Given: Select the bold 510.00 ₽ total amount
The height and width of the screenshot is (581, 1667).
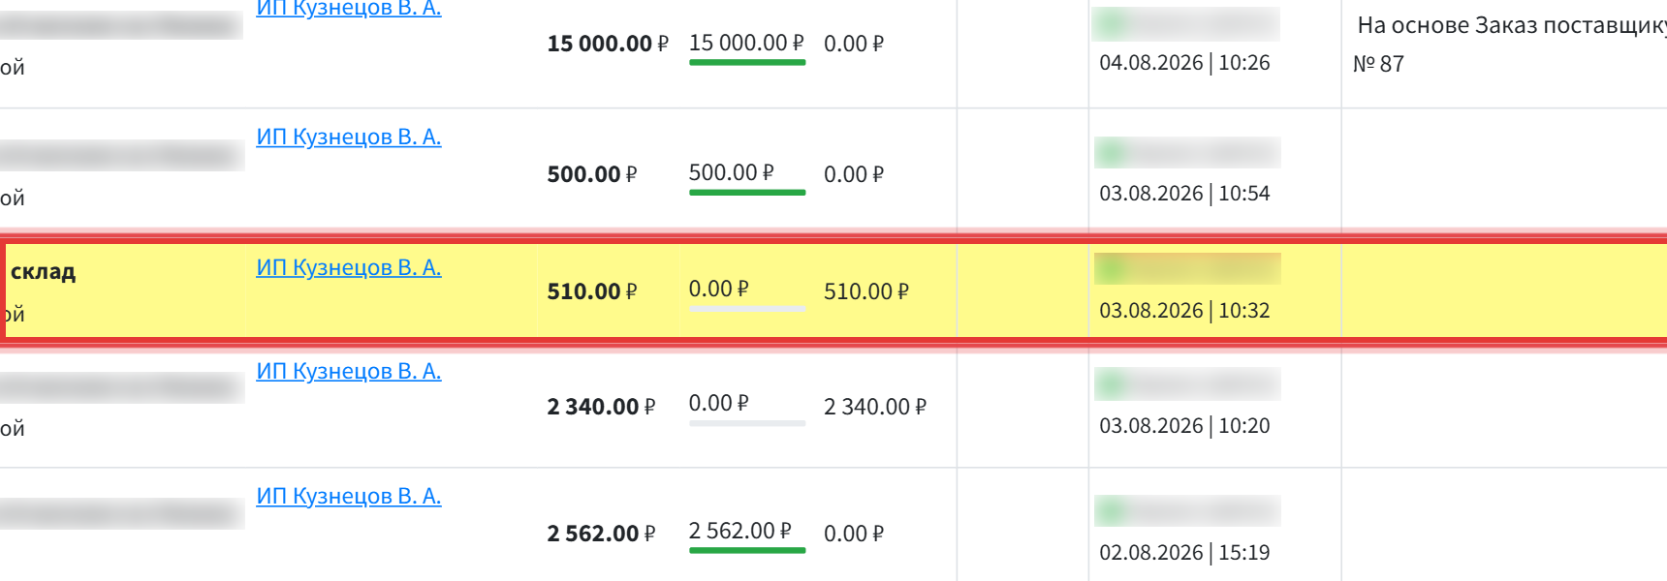Looking at the screenshot, I should coord(592,291).
